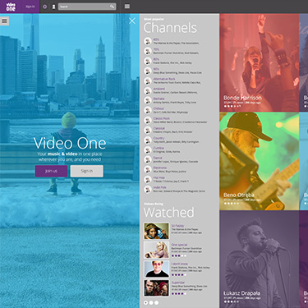The width and height of the screenshot is (308, 308).
Task: Open the Indie Folk channel
Action: [x=159, y=187]
